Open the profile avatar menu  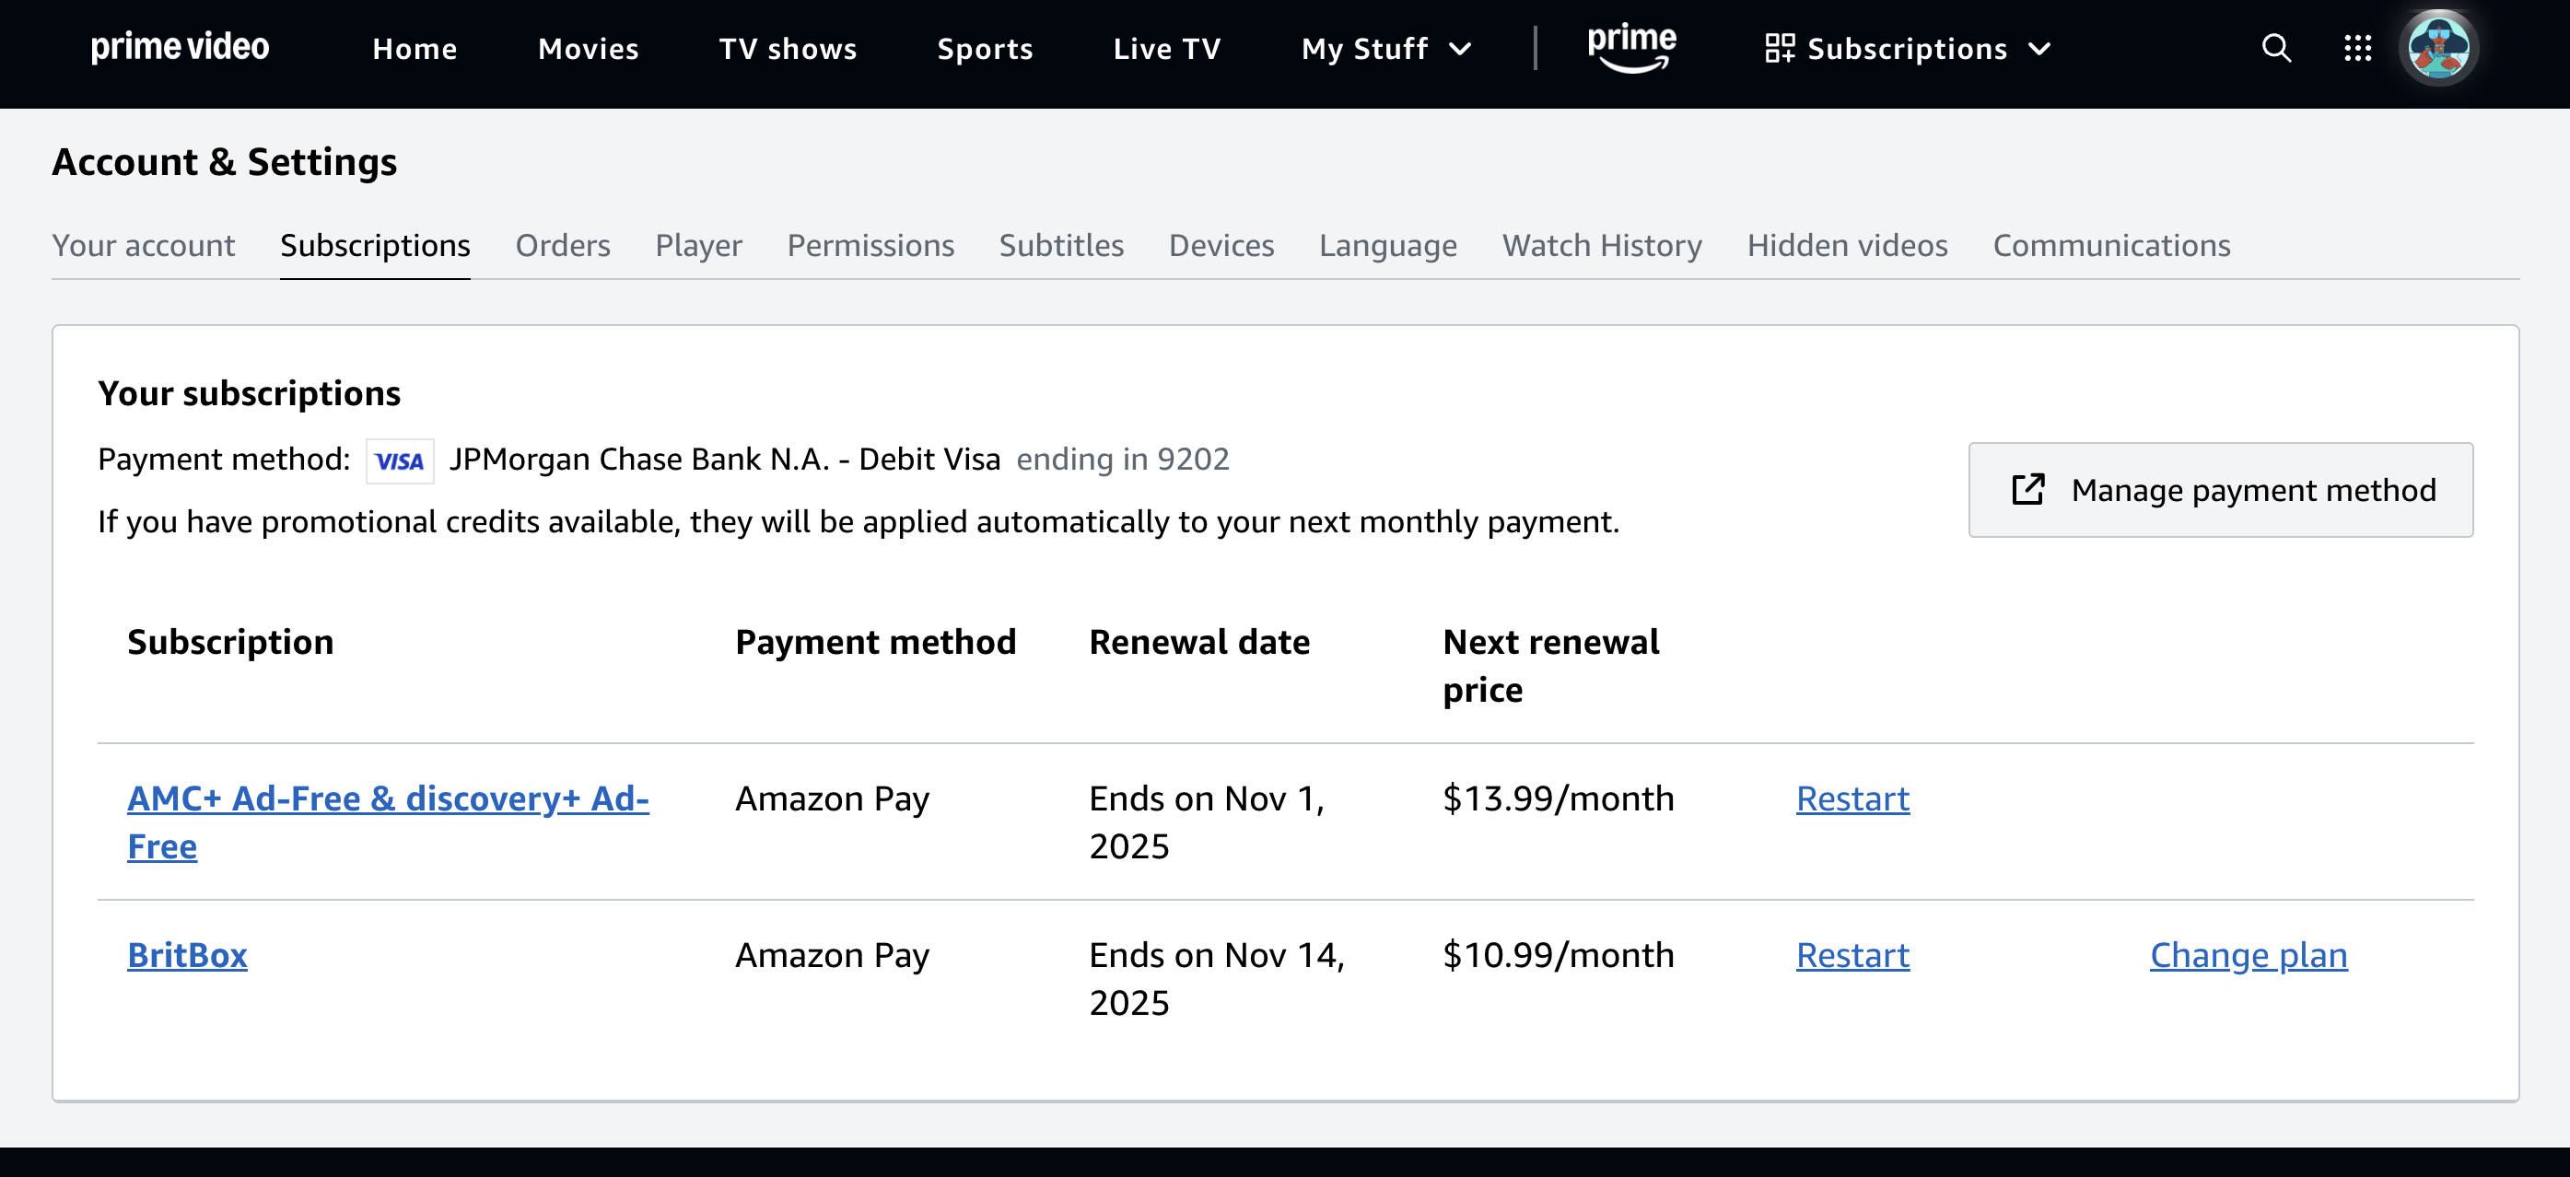(x=2438, y=48)
